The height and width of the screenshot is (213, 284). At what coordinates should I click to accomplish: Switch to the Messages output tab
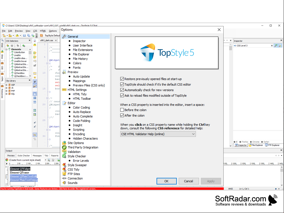[37, 156]
